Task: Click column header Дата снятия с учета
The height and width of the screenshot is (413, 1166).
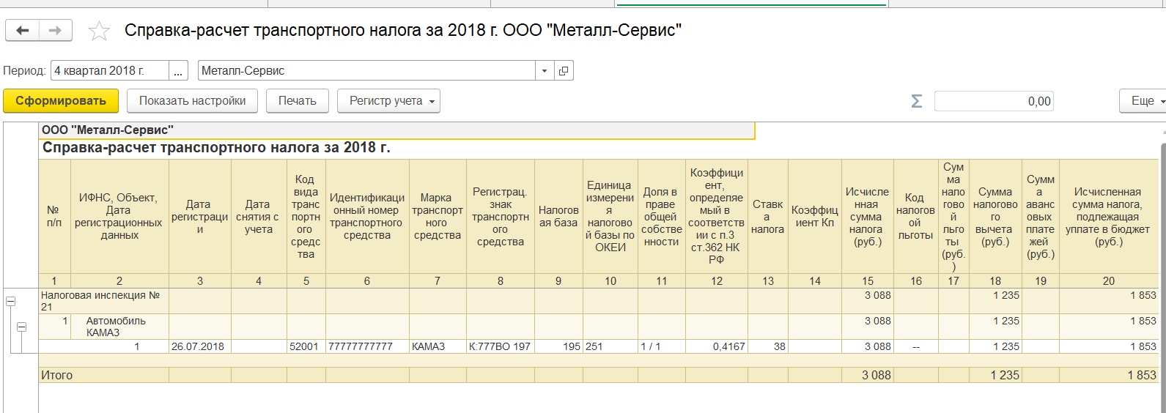Action: point(258,217)
